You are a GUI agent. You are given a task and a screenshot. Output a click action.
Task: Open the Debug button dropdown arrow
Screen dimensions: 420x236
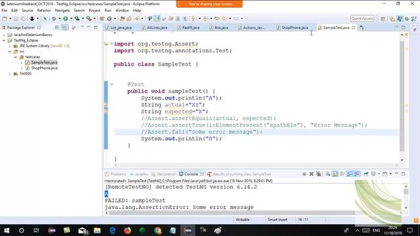click(x=60, y=18)
